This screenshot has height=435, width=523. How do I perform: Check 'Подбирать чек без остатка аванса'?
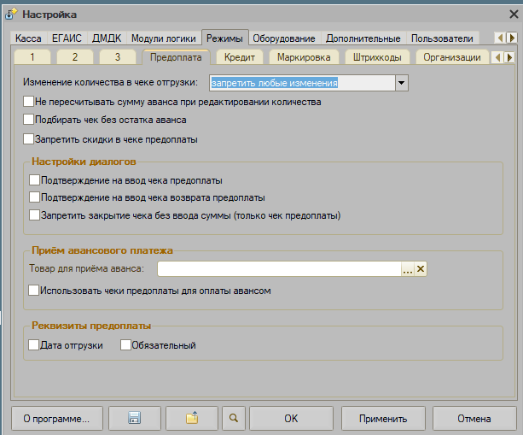tap(30, 120)
